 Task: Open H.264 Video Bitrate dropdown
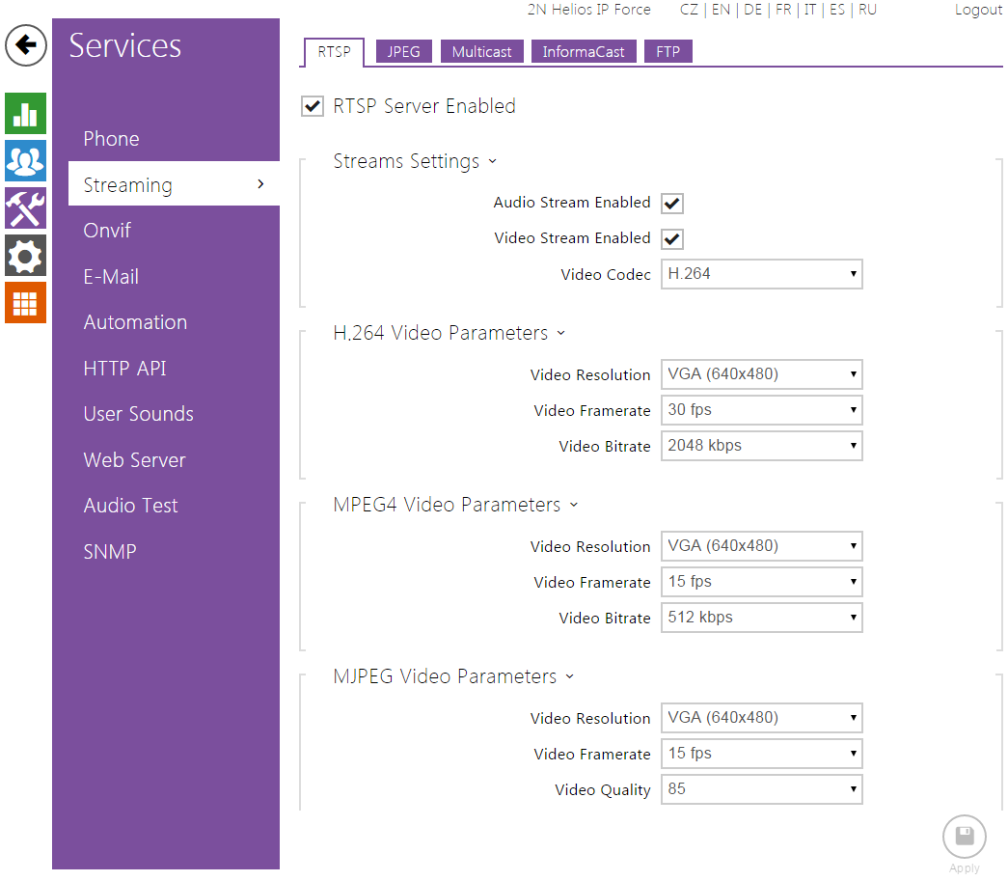(761, 446)
